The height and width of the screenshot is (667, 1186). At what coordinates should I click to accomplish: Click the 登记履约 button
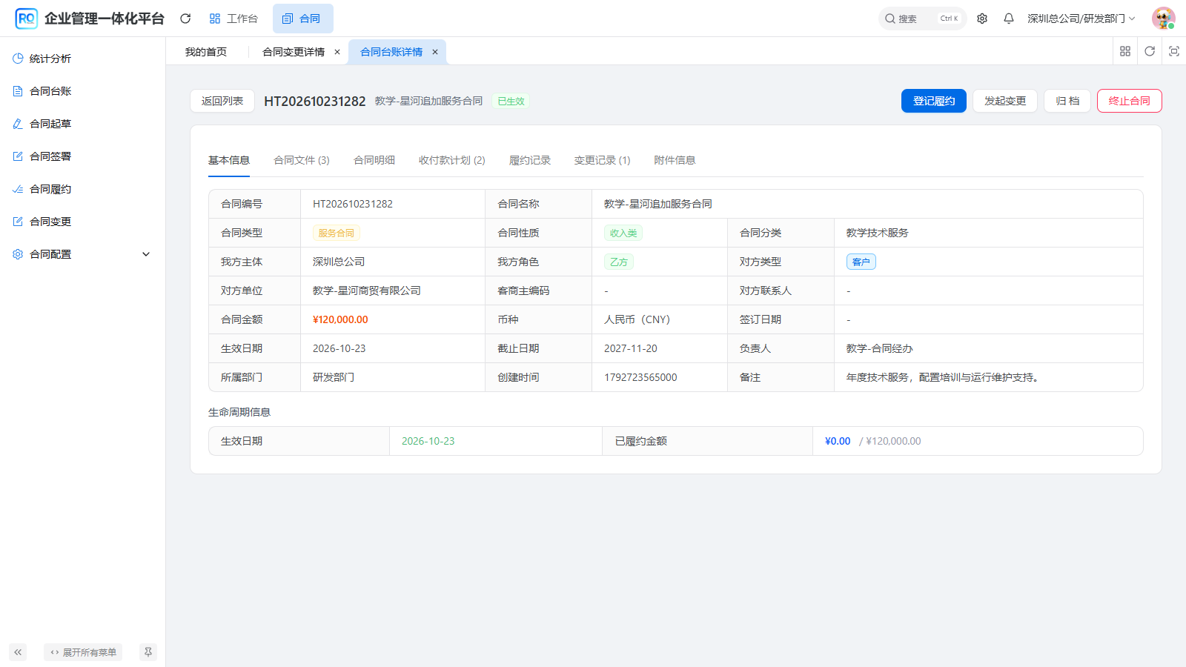coord(934,101)
